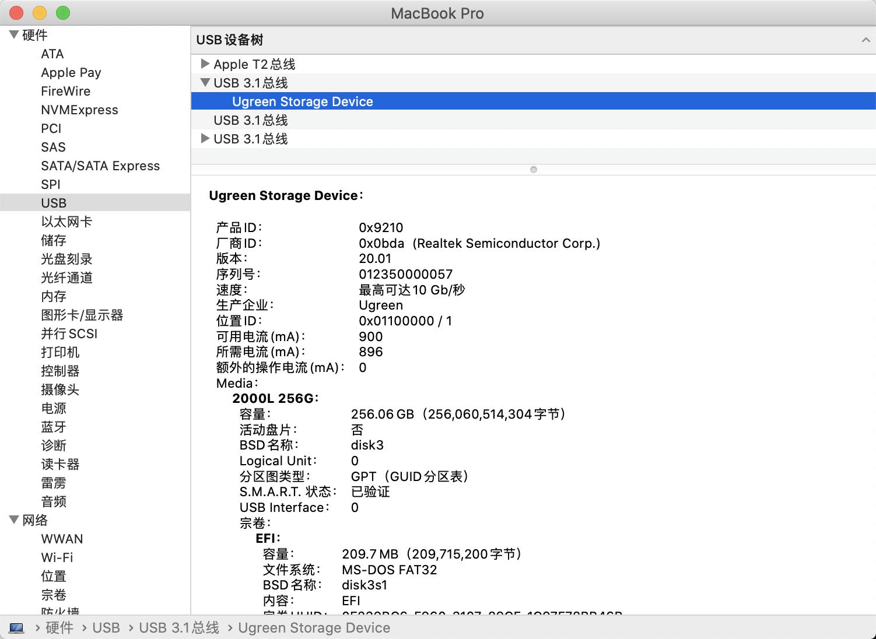Viewport: 876px width, 639px height.
Task: Click USB in the breadcrumb path
Action: (x=107, y=627)
